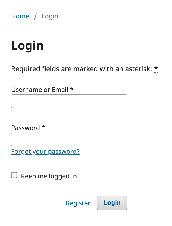The image size is (172, 226).
Task: Submit credentials via the Login button
Action: pyautogui.click(x=112, y=203)
